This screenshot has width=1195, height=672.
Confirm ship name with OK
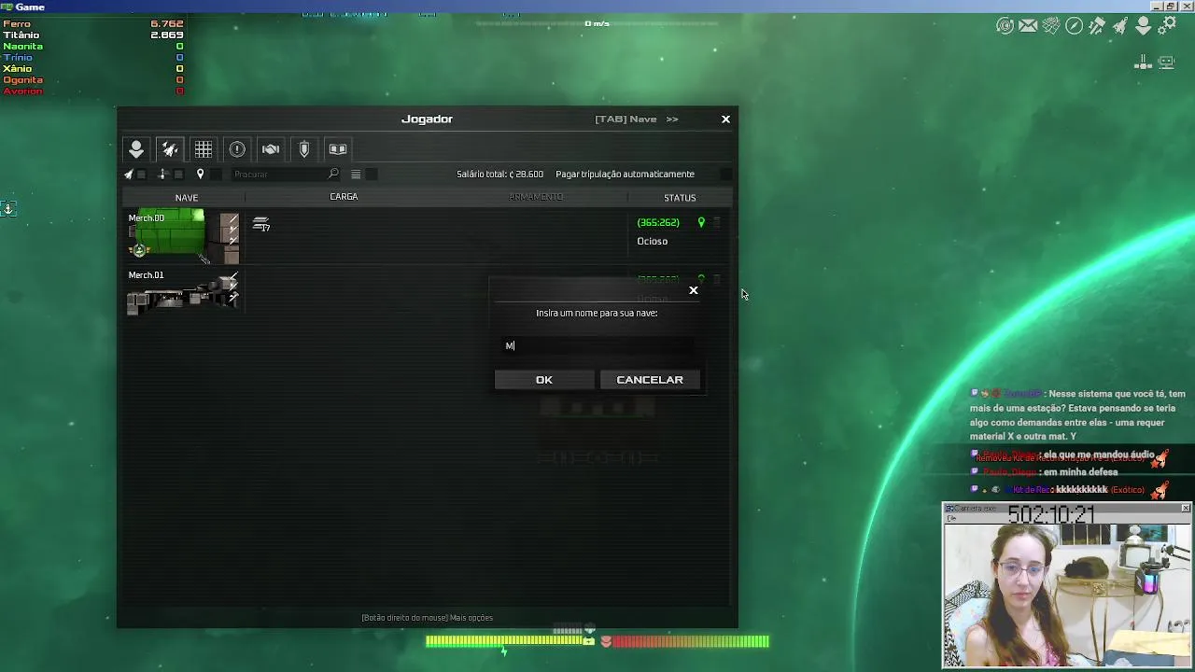tap(544, 380)
